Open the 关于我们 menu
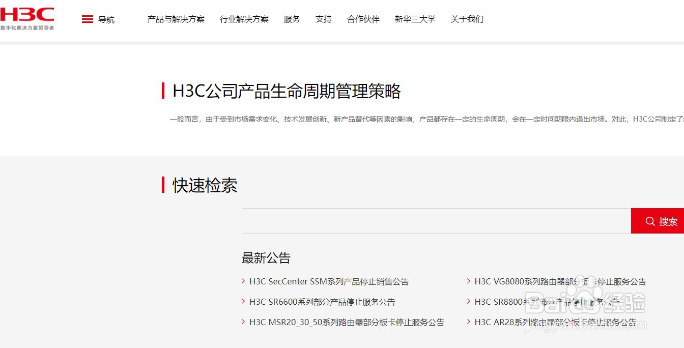684x348 pixels. point(467,19)
